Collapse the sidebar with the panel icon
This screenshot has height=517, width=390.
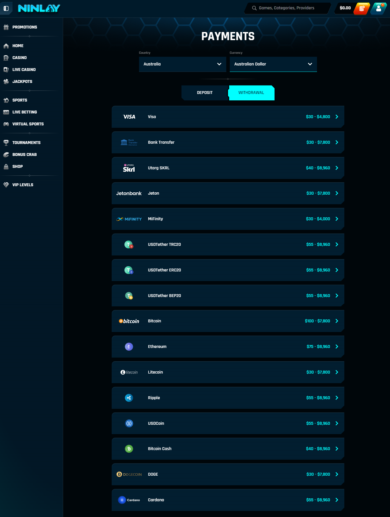(6, 8)
